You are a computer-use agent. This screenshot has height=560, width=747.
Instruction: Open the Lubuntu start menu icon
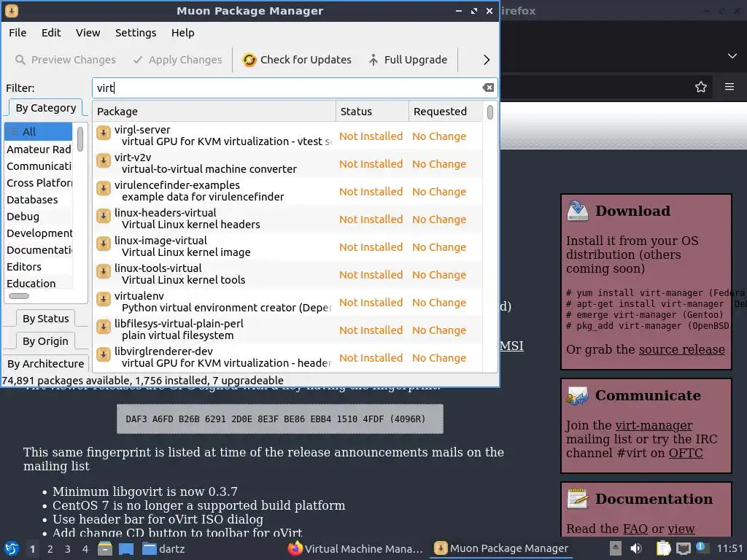click(x=12, y=548)
